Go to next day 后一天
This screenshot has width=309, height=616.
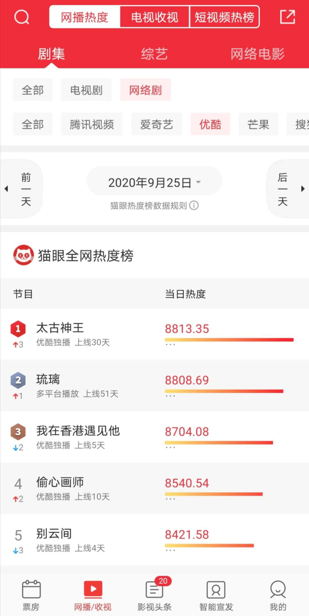(x=287, y=189)
